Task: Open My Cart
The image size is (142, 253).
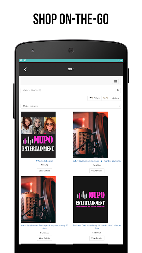Action: click(115, 98)
